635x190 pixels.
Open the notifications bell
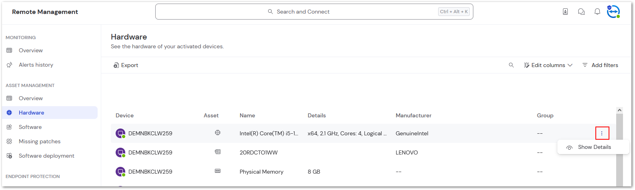pyautogui.click(x=597, y=12)
